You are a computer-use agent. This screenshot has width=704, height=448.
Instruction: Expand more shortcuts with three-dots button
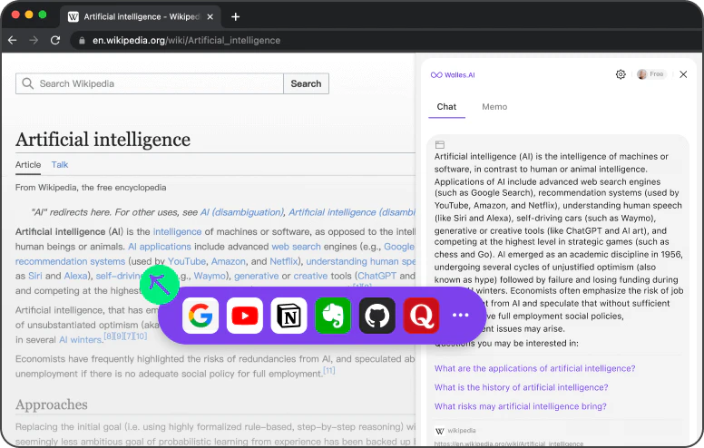pos(461,316)
